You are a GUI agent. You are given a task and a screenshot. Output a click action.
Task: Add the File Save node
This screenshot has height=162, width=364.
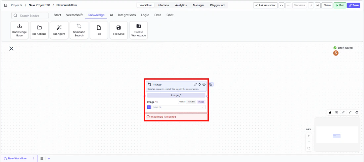click(x=118, y=30)
